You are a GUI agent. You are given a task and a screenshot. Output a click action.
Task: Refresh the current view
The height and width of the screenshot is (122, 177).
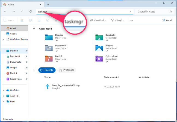point(31,11)
